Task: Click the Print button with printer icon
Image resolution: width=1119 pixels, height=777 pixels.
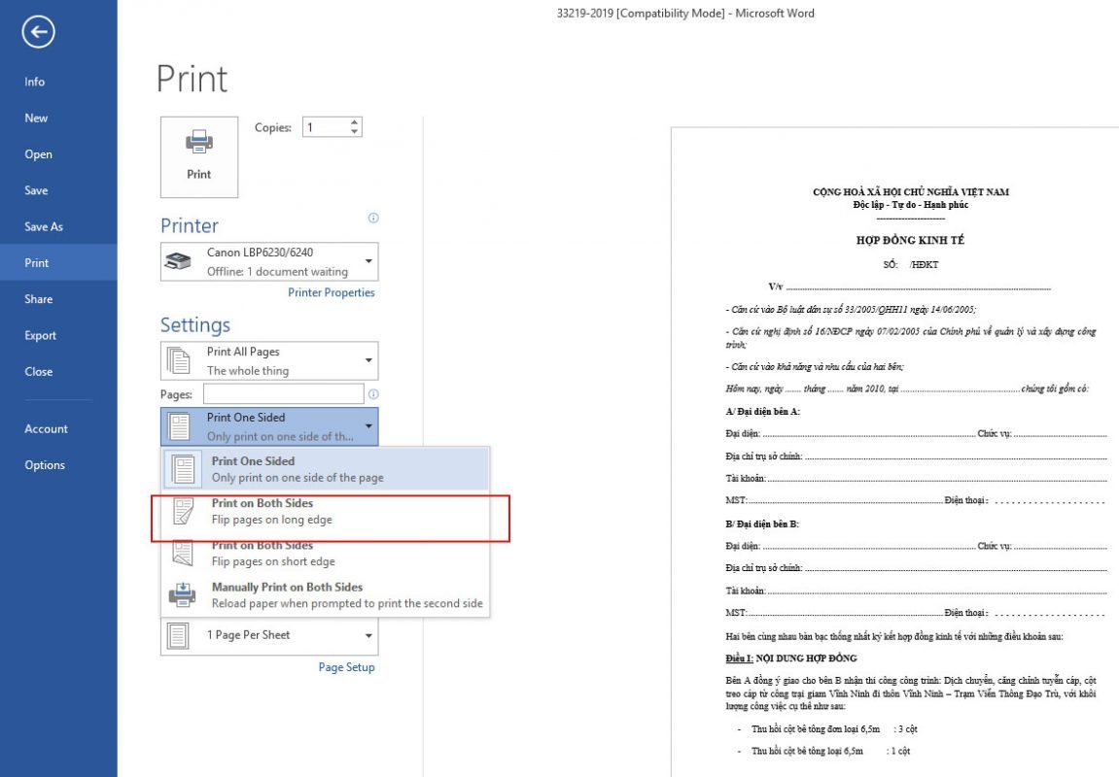Action: [x=199, y=156]
